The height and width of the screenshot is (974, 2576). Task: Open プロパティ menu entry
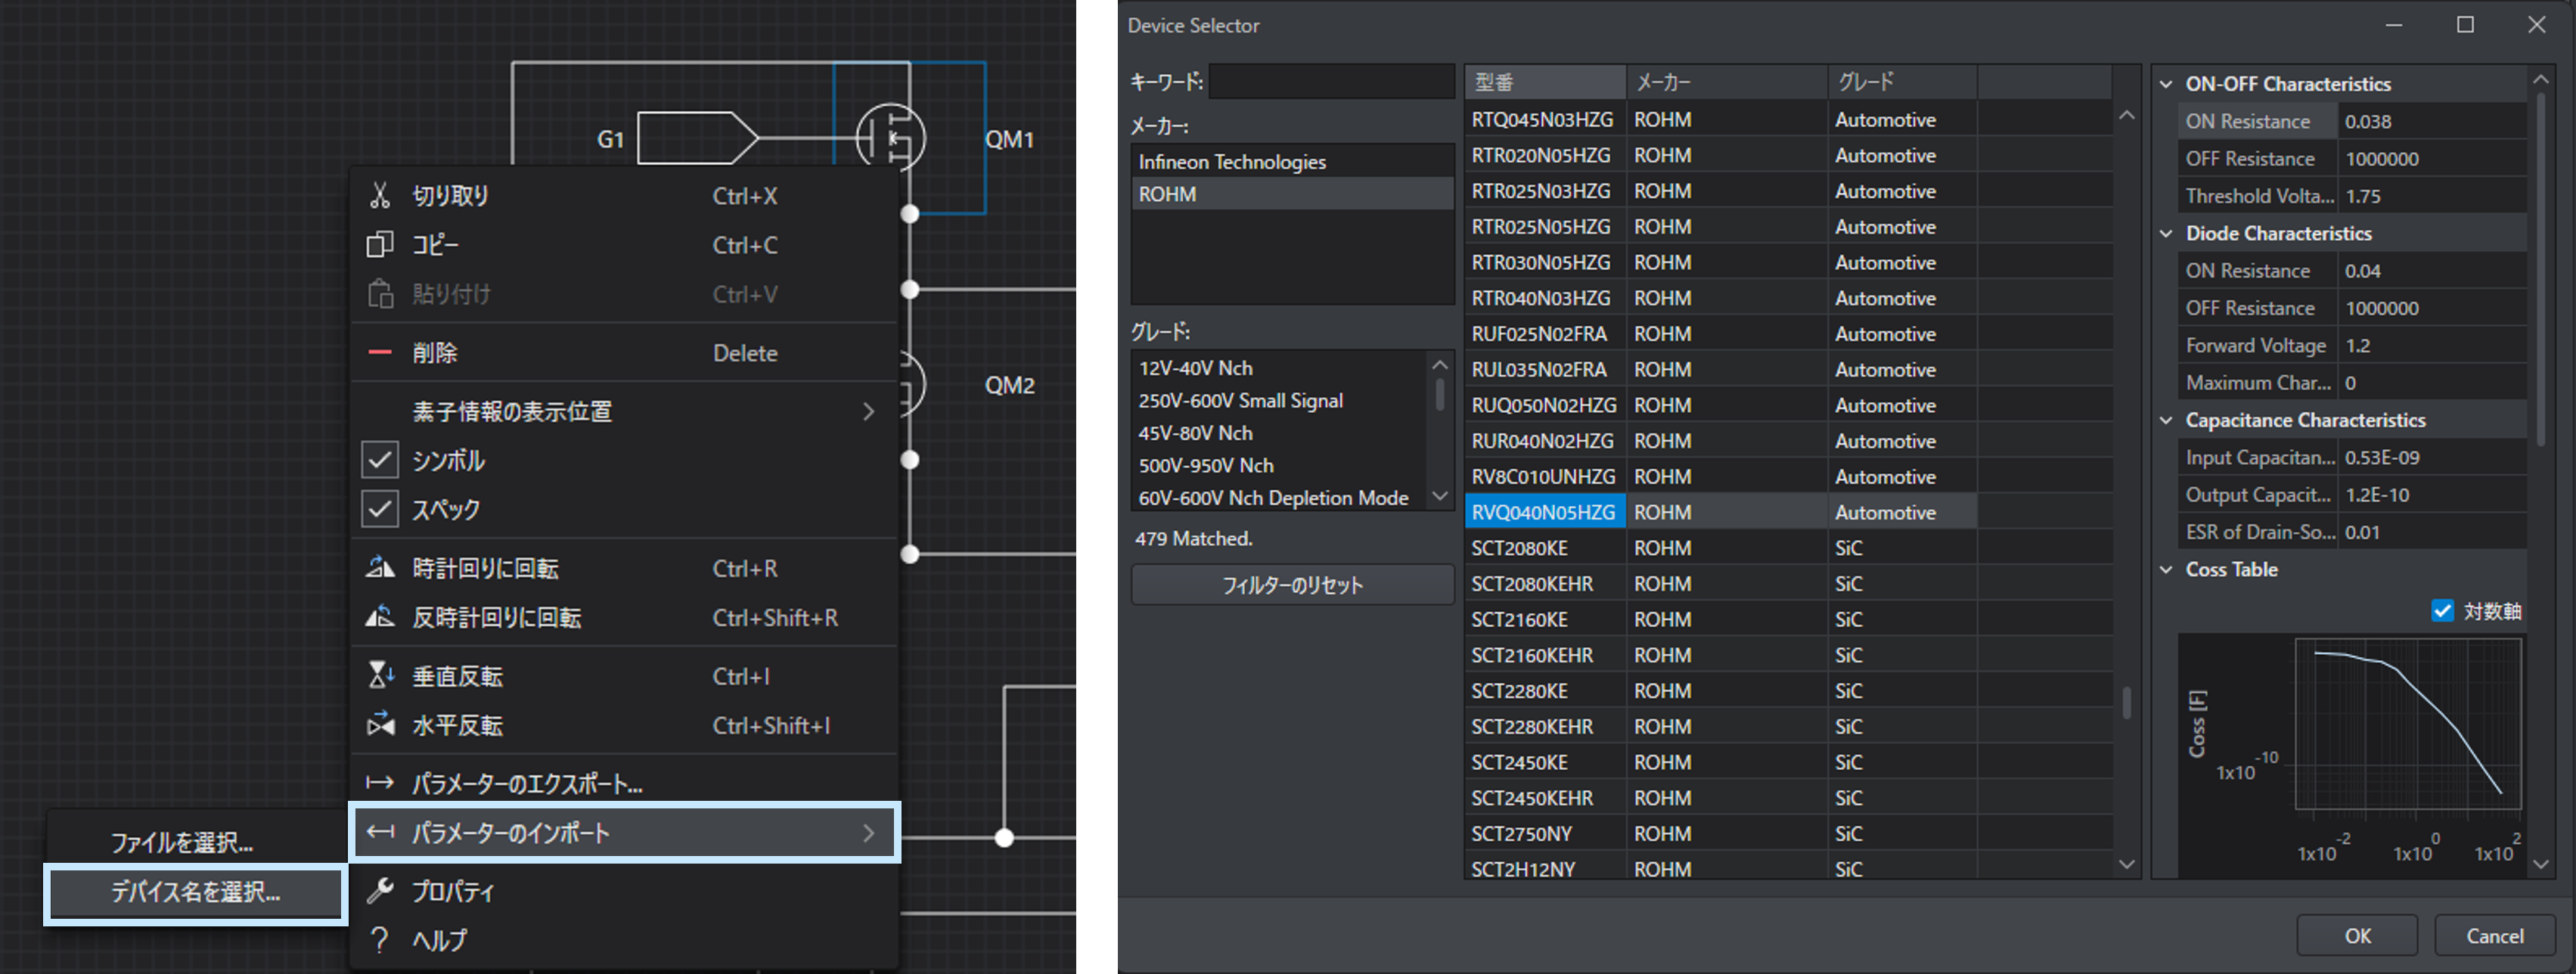point(623,890)
